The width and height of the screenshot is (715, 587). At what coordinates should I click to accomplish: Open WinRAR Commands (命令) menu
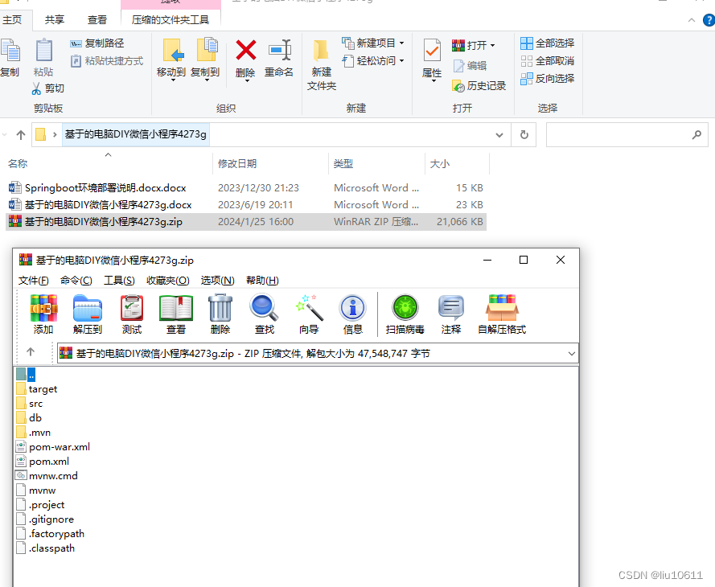click(x=76, y=281)
